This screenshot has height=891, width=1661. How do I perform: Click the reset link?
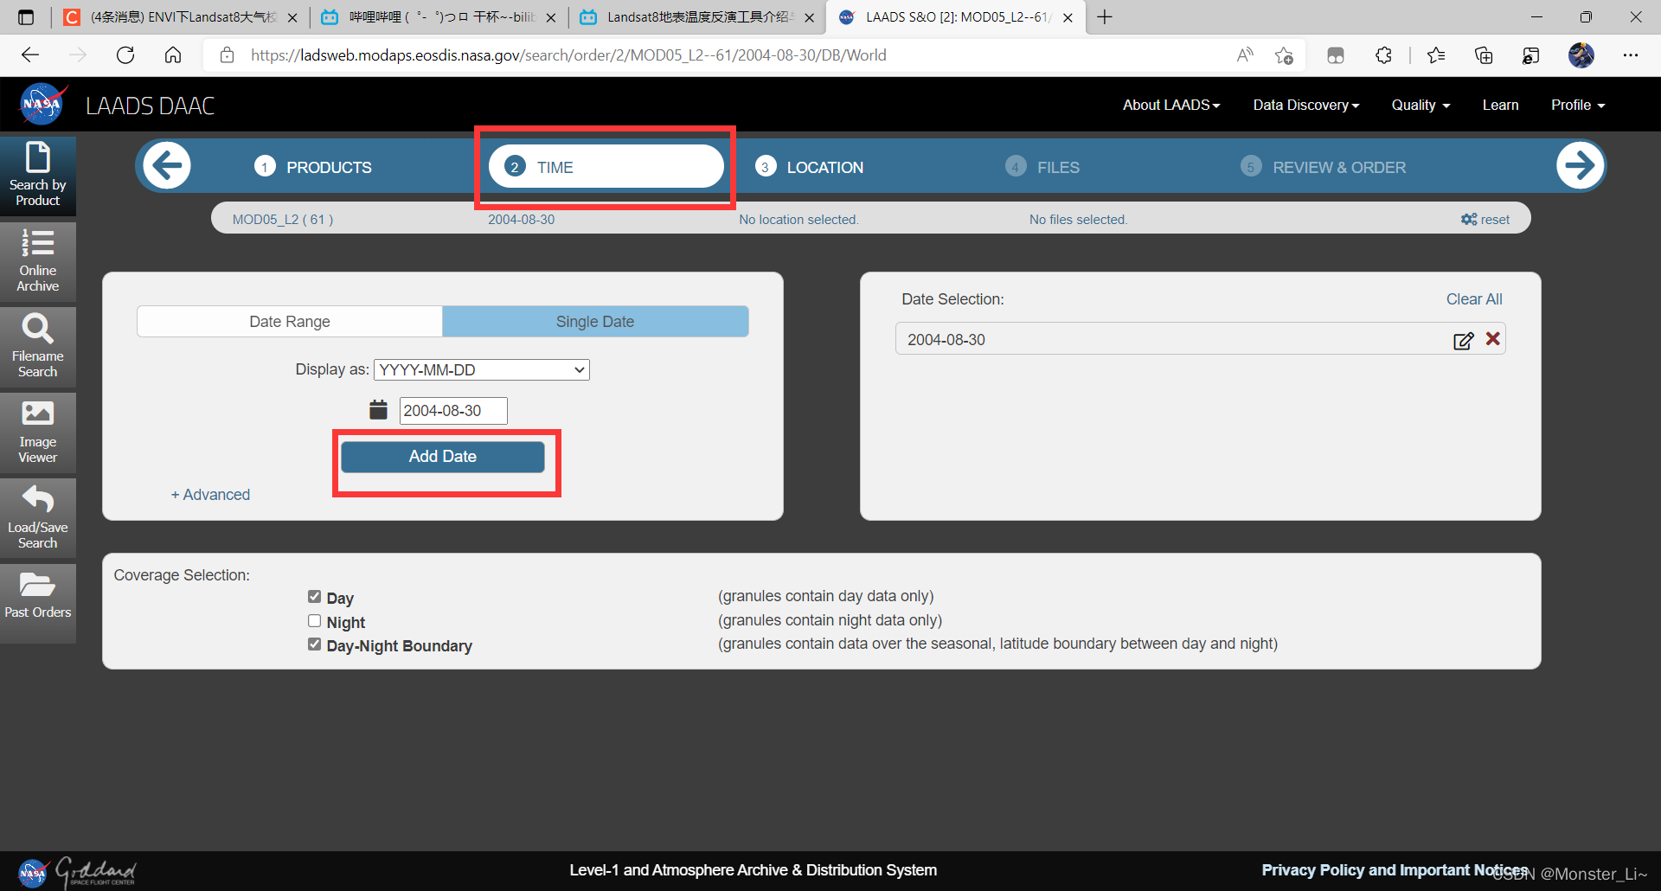(1485, 220)
